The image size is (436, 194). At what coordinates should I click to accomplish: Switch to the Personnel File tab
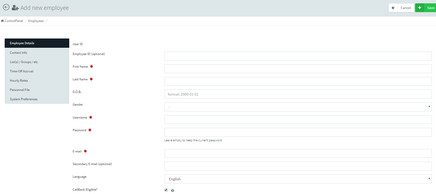(x=37, y=90)
